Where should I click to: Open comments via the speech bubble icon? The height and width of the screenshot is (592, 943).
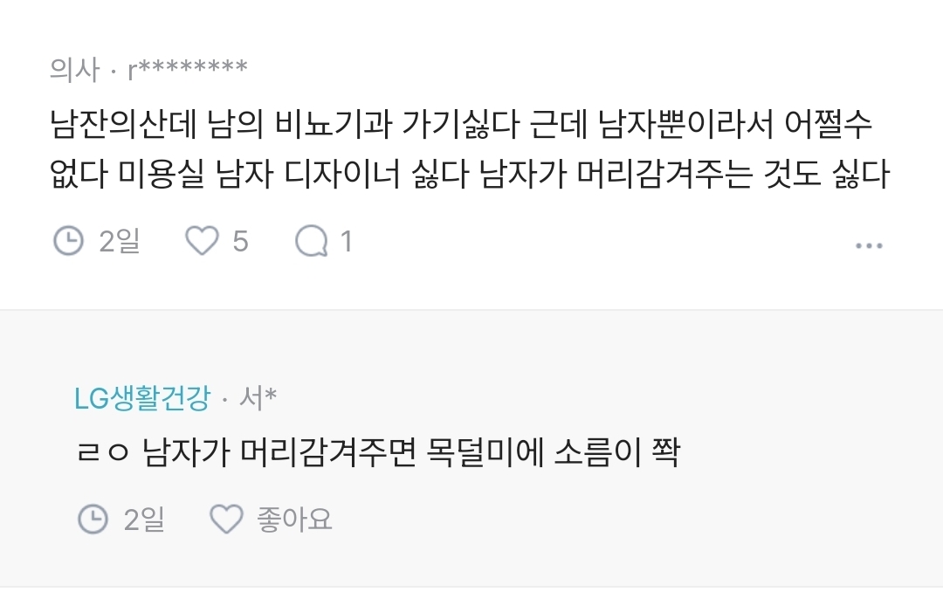pos(311,240)
